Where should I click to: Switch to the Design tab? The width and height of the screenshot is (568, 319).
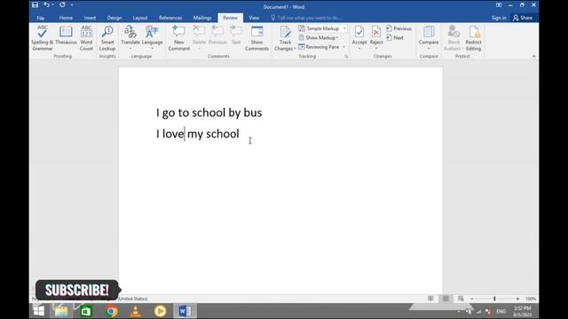pyautogui.click(x=114, y=18)
